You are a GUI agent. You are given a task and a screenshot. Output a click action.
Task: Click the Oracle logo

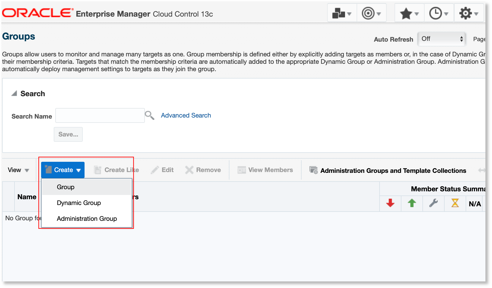pyautogui.click(x=38, y=13)
